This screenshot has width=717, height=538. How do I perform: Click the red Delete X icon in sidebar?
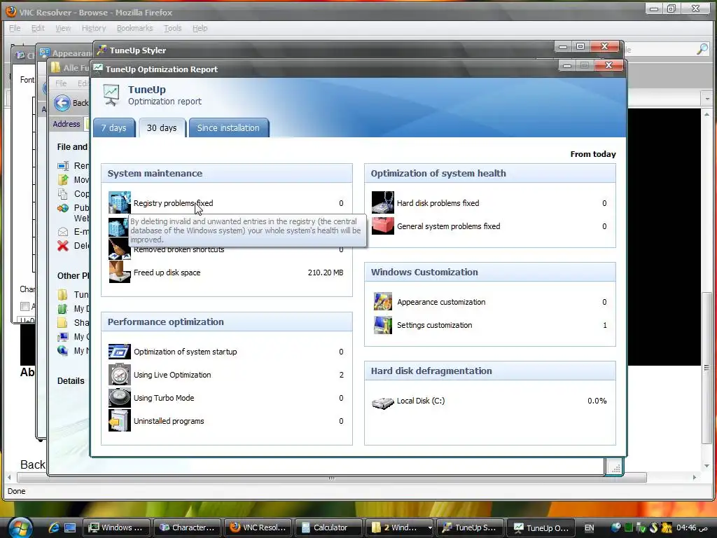[62, 246]
